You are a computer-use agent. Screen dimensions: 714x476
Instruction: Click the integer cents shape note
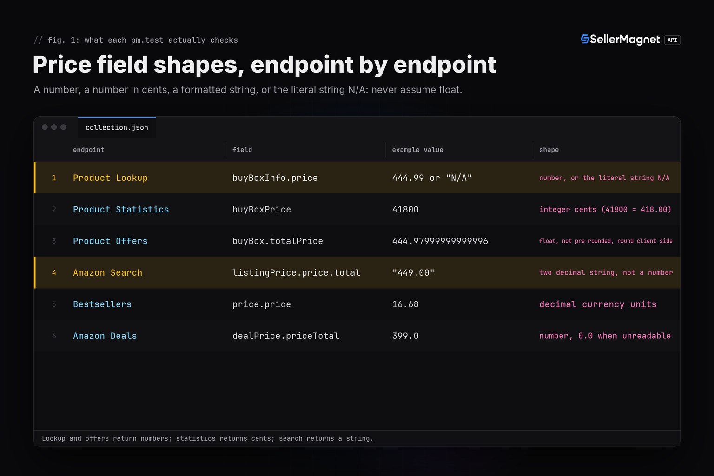click(x=605, y=209)
